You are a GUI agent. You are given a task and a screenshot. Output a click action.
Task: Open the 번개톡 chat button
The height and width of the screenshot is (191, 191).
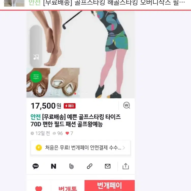click(68, 188)
